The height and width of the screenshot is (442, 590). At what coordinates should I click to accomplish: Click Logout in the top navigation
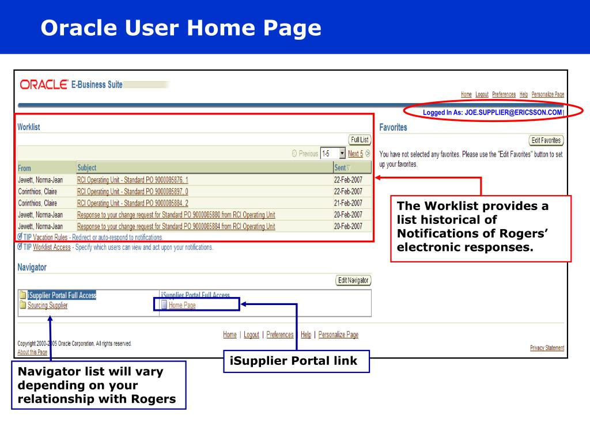[x=482, y=94]
